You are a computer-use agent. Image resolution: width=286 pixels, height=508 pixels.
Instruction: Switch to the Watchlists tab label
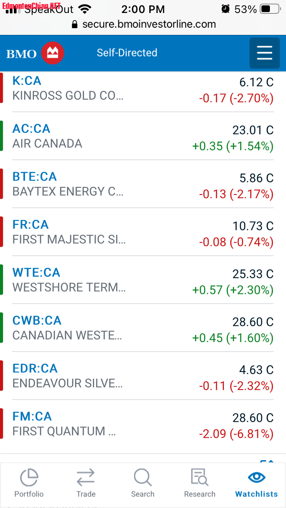click(x=257, y=494)
